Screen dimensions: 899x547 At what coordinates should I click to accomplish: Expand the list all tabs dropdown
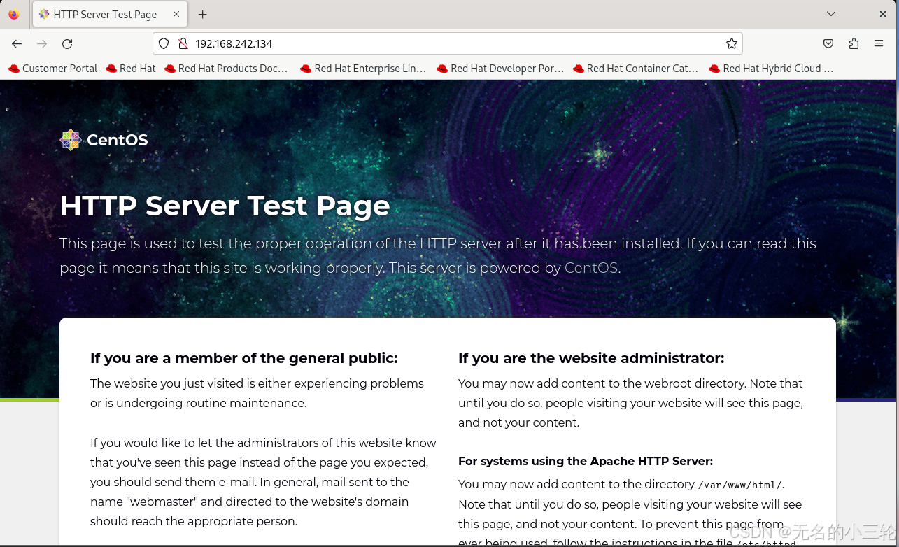click(x=830, y=14)
